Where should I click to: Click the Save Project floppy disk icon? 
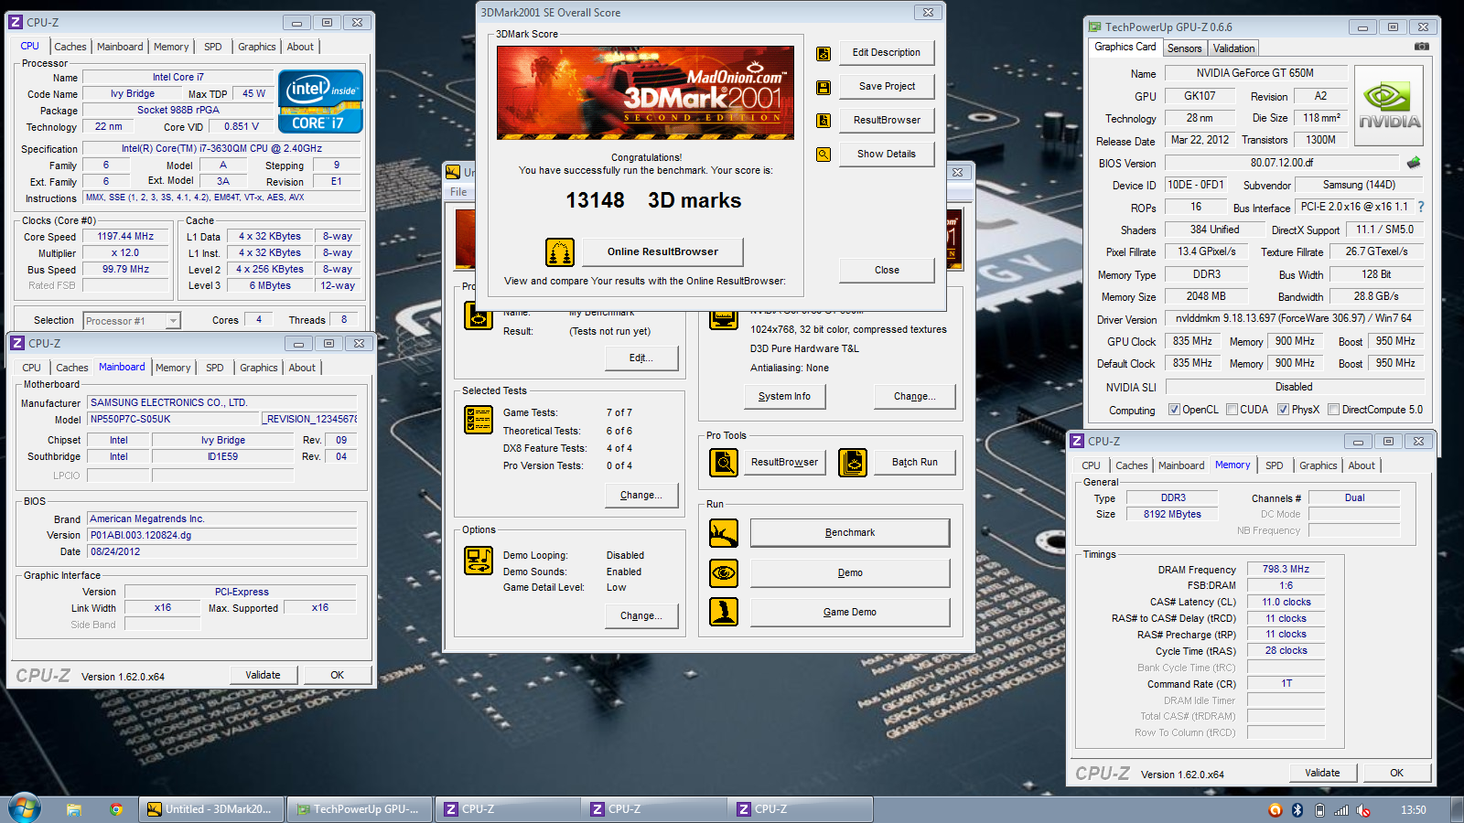point(823,88)
